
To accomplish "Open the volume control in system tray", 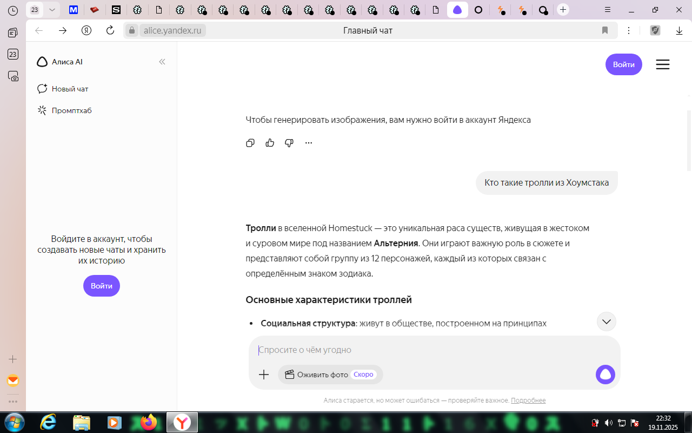I will pyautogui.click(x=609, y=423).
